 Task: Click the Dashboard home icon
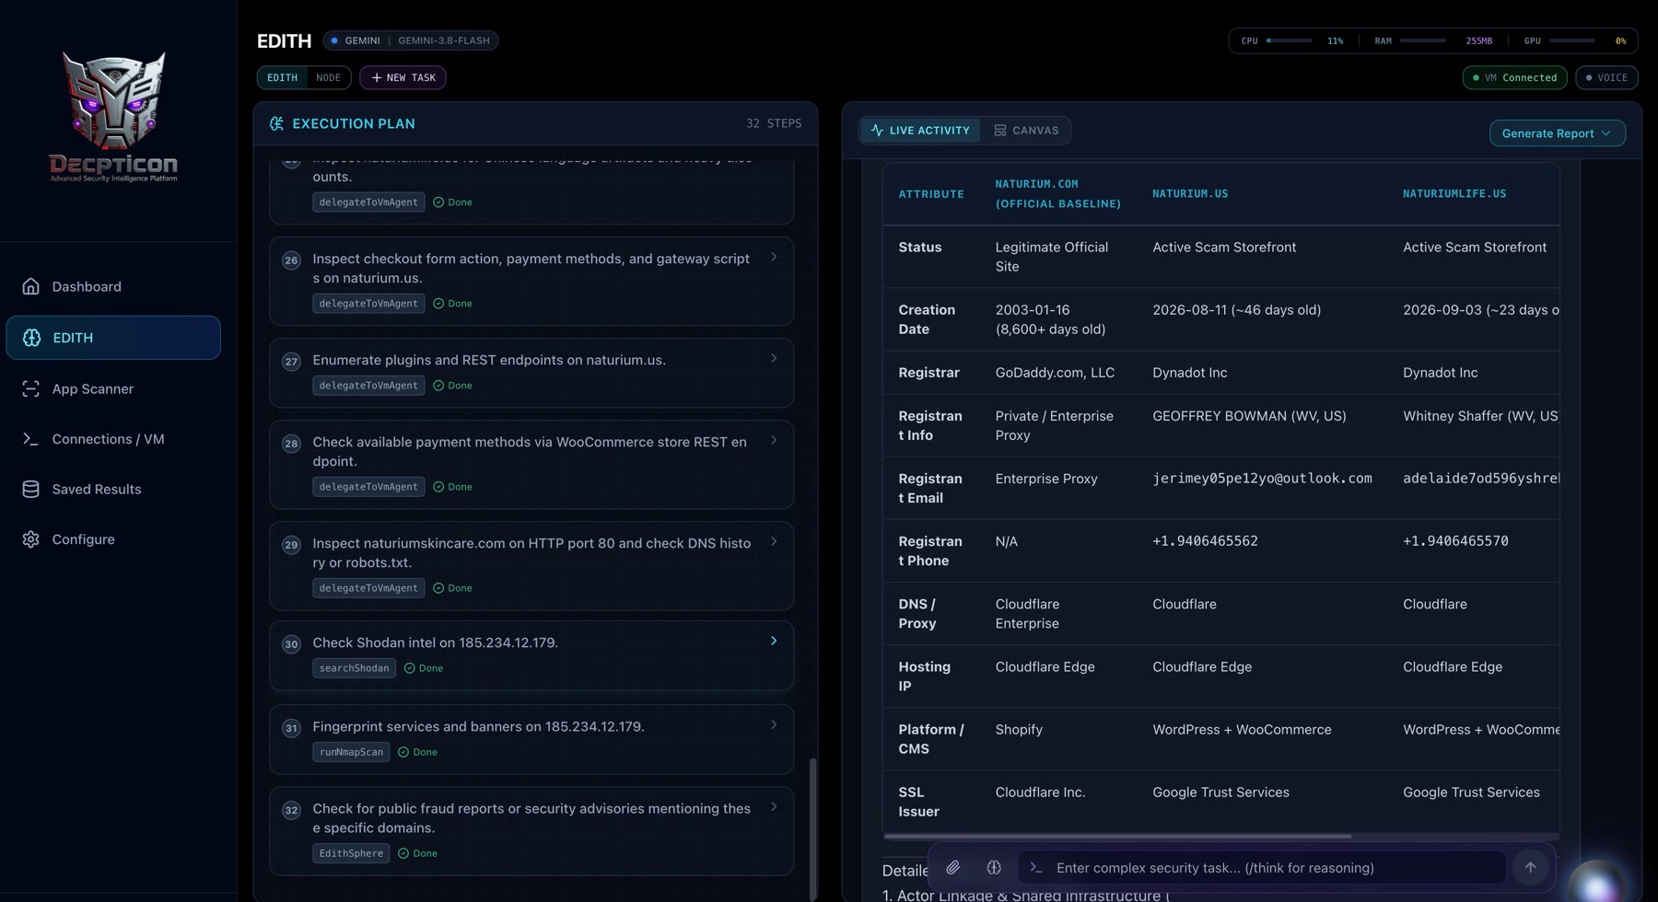click(x=30, y=286)
